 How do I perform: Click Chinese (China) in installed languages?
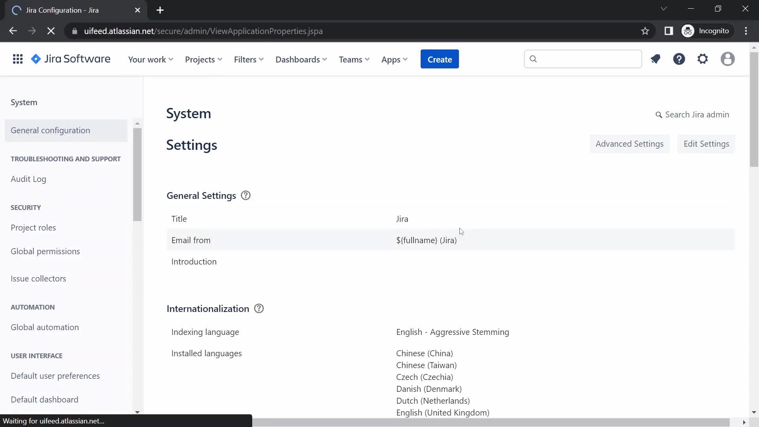coord(425,353)
